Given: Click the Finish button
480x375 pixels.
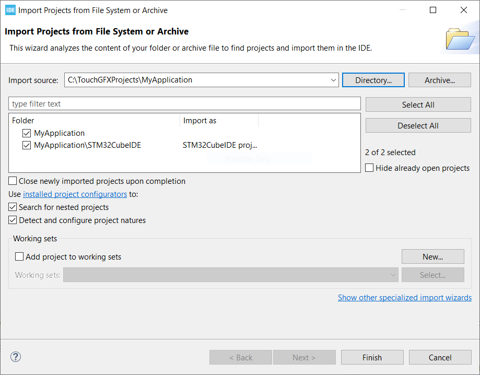Looking at the screenshot, I should point(372,358).
